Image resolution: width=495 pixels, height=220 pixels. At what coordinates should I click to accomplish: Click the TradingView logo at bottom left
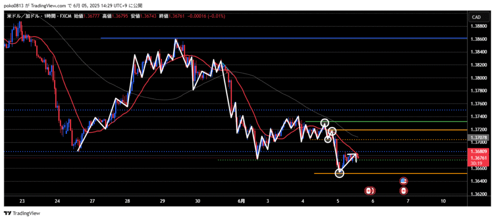pyautogui.click(x=22, y=213)
